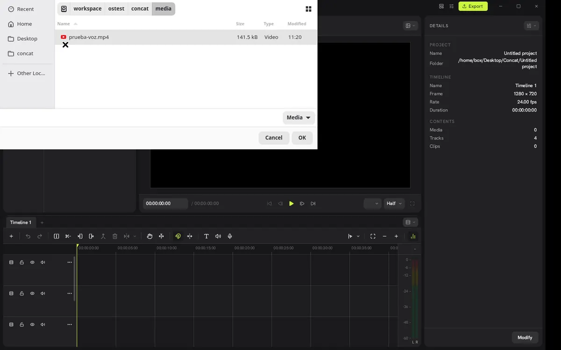Trim clip start to playhead
561x350 pixels.
pyautogui.click(x=80, y=236)
